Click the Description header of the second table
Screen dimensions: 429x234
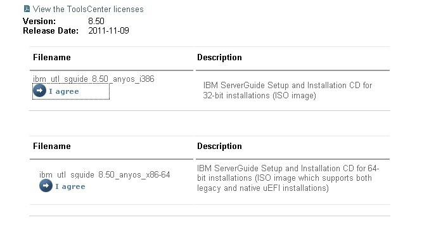coord(219,146)
